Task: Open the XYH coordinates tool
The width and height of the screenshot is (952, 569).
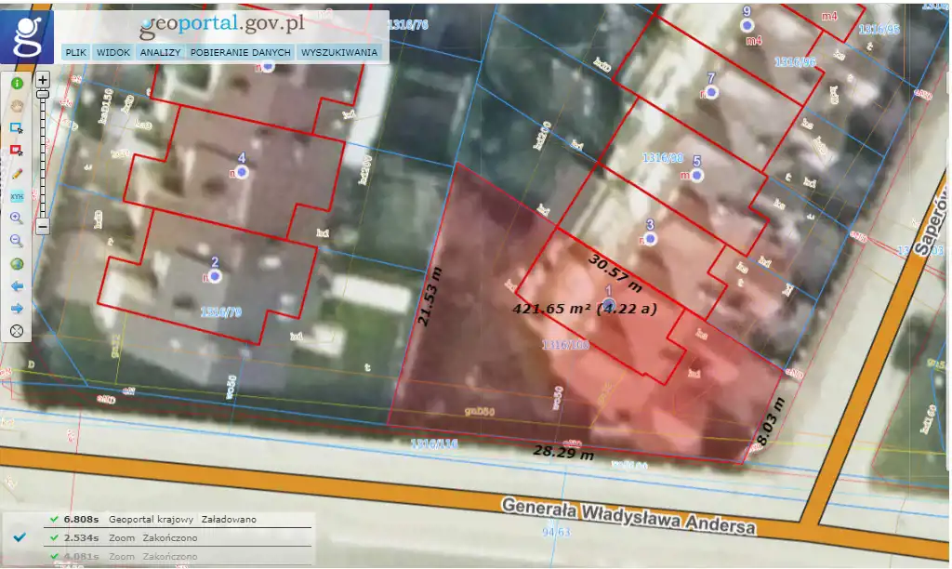Action: click(x=17, y=196)
